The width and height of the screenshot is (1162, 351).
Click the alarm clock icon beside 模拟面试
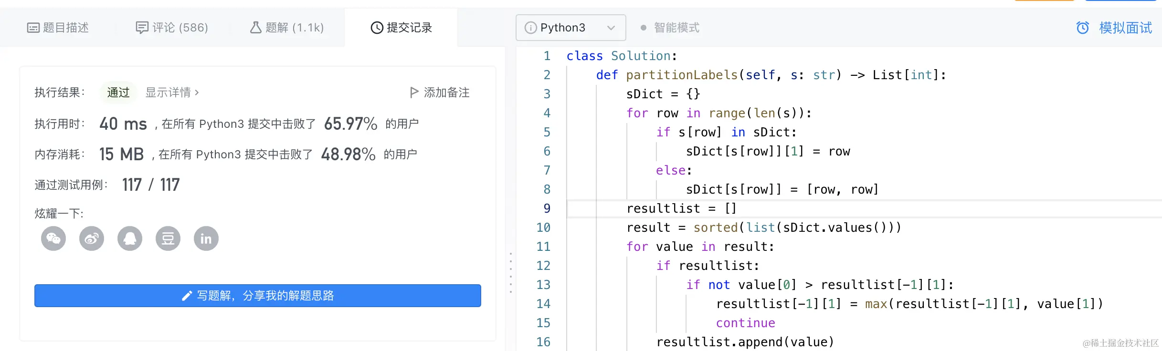pos(1083,28)
